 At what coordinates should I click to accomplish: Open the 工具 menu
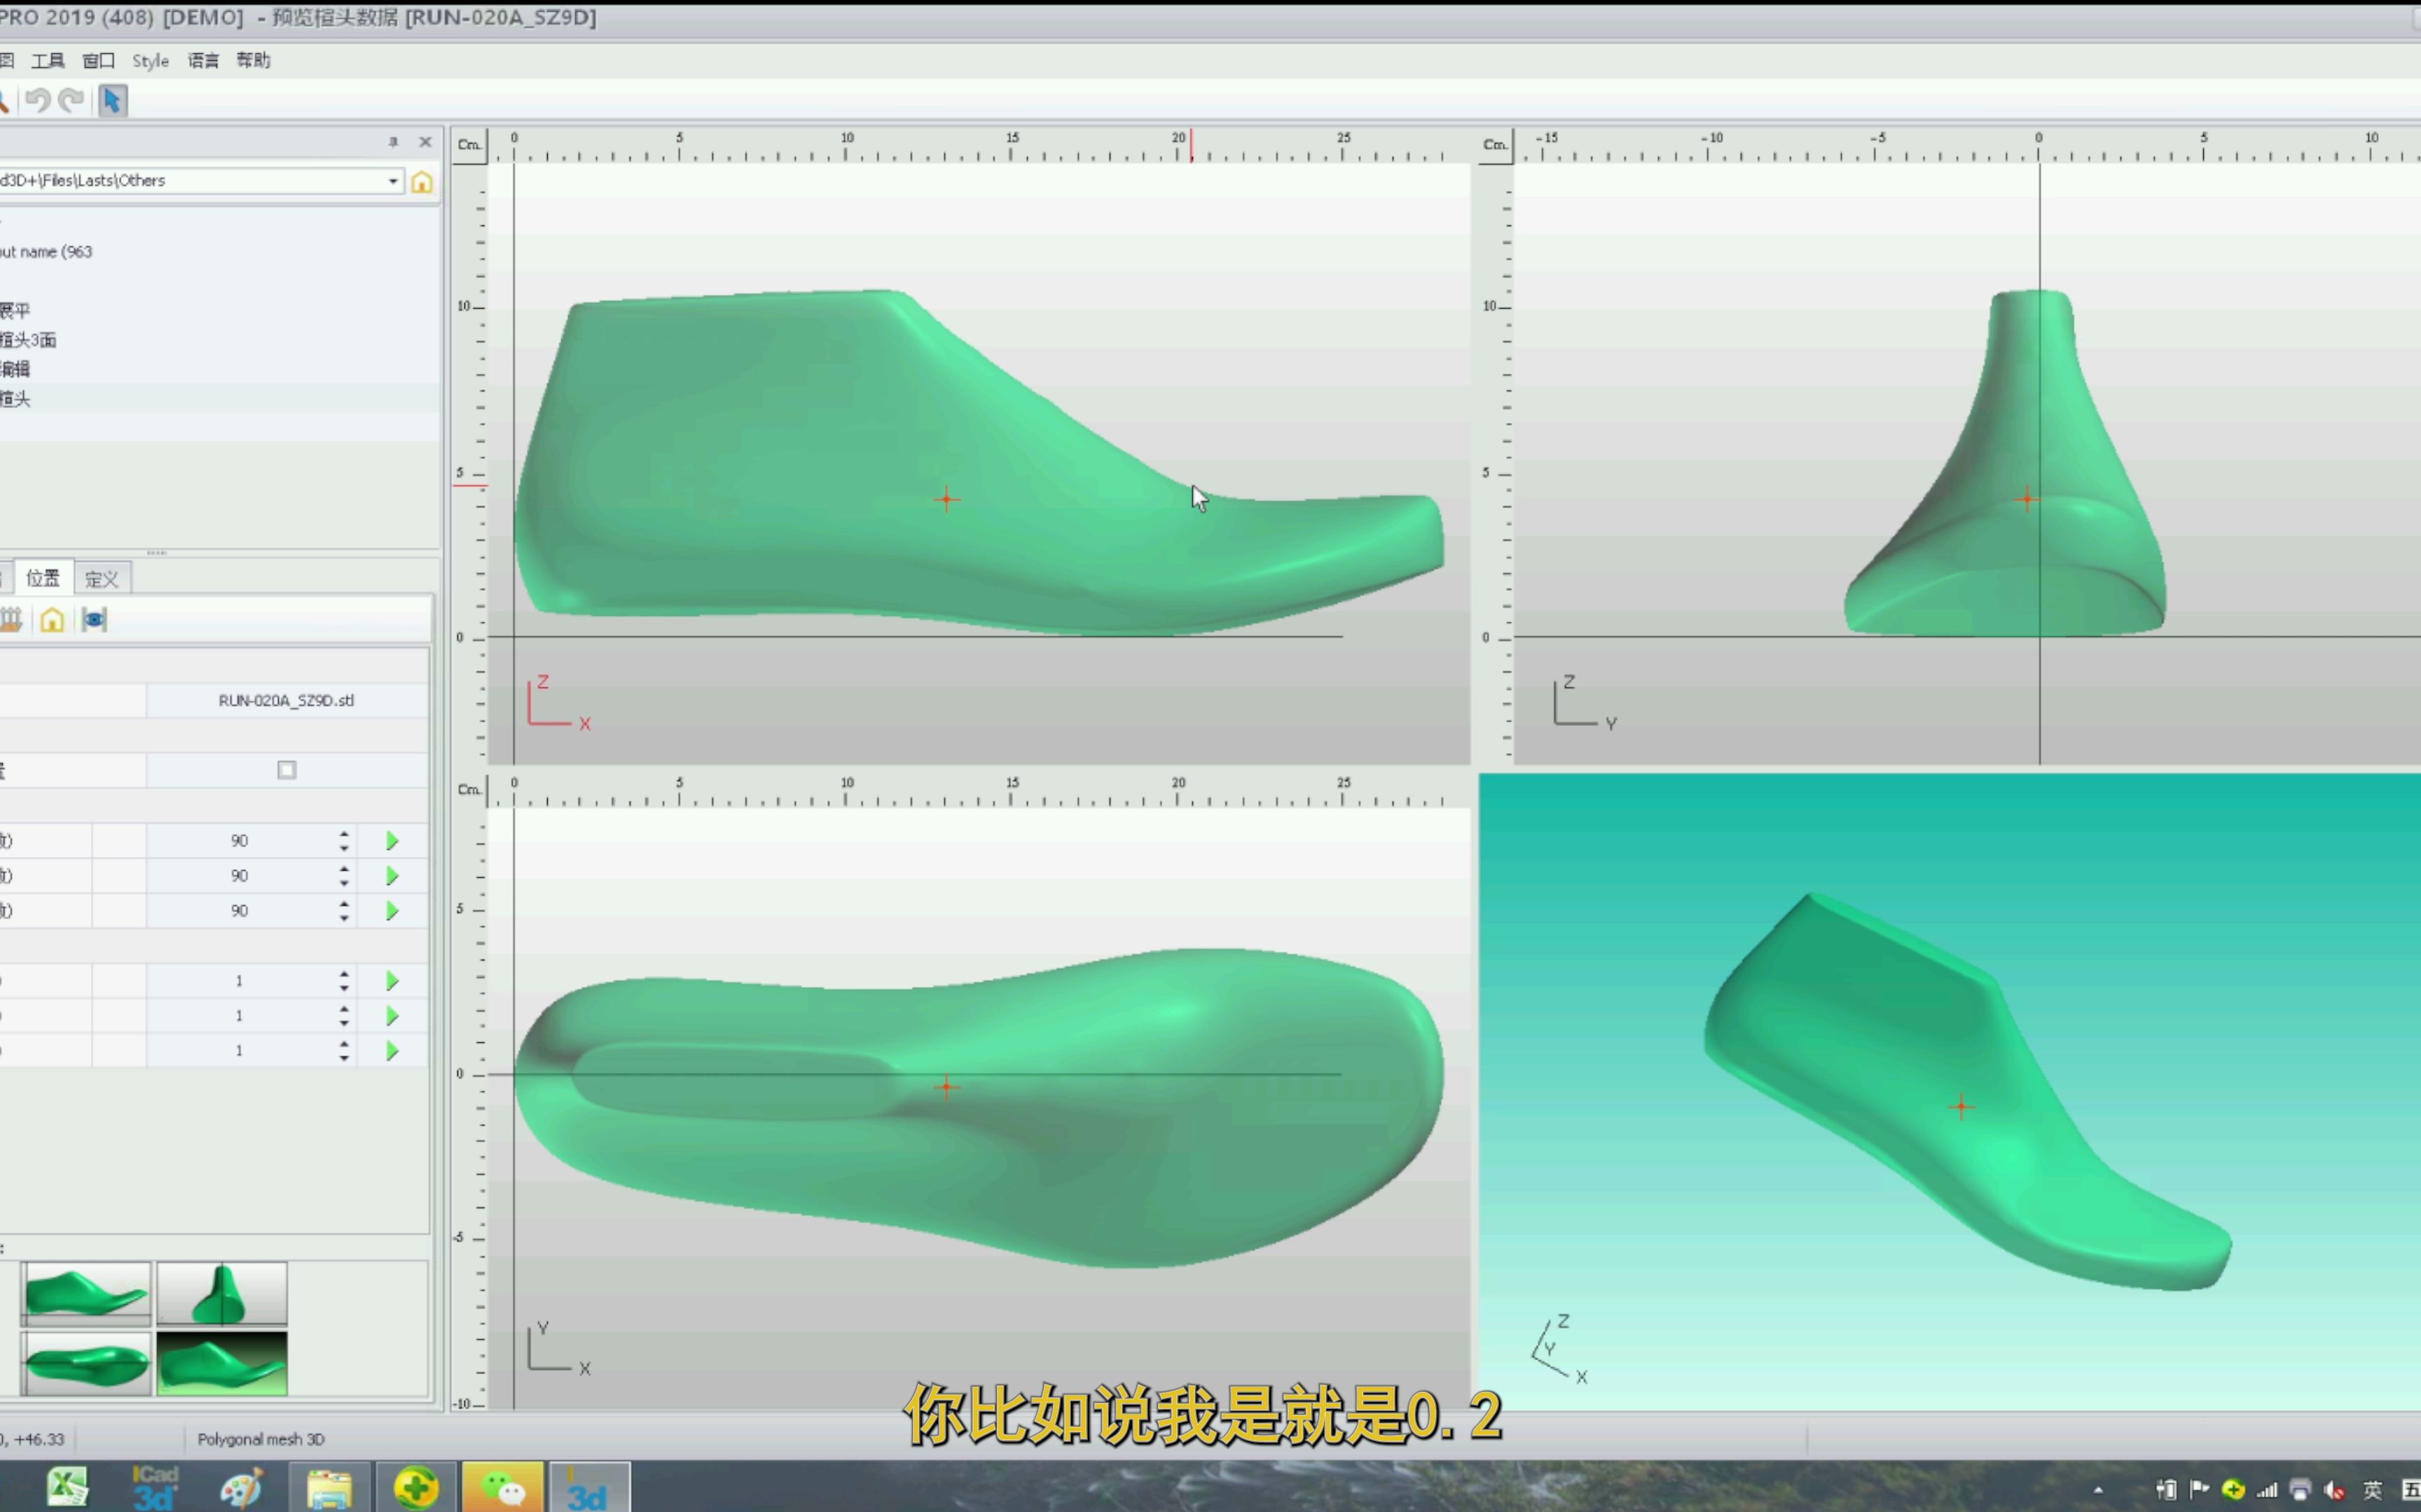pyautogui.click(x=47, y=61)
